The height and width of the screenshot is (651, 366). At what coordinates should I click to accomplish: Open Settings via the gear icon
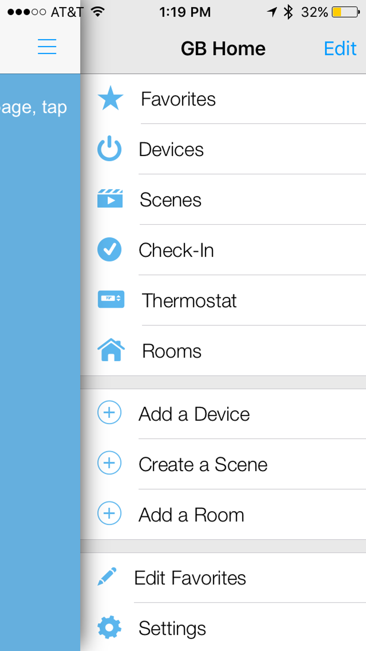(x=108, y=627)
